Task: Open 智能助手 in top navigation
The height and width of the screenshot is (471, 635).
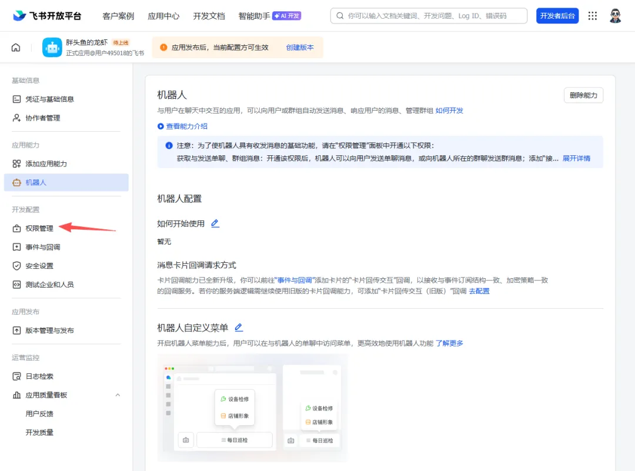Action: tap(255, 16)
